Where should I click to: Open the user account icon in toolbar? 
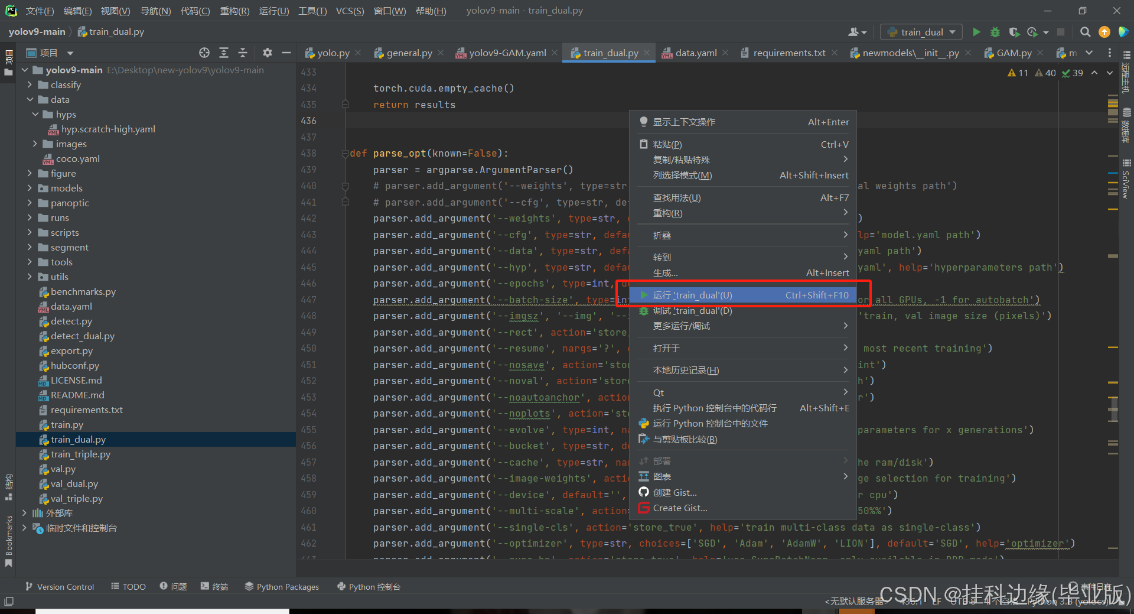coord(857,32)
